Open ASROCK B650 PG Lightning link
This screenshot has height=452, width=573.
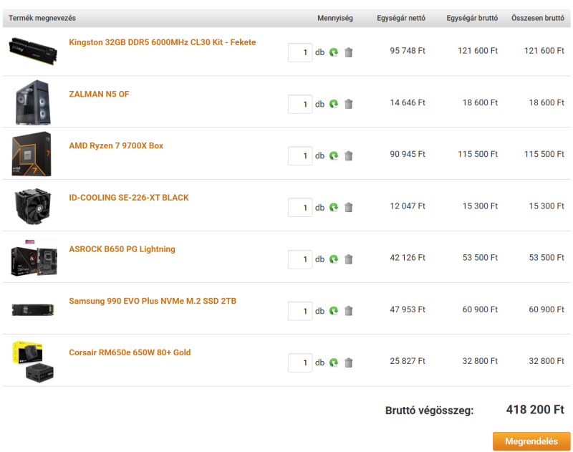(122, 249)
